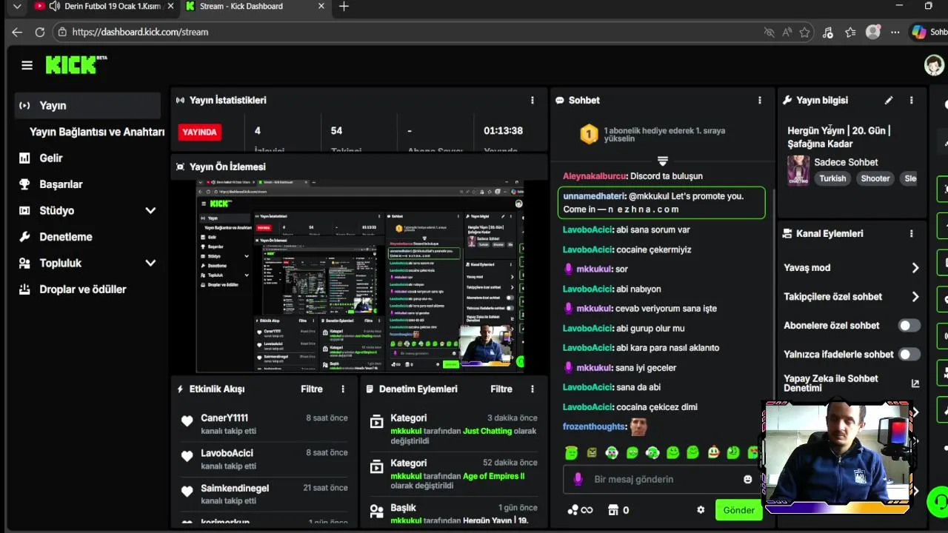This screenshot has width=948, height=533.
Task: Click Aleynakalburcu username in chat
Action: (595, 176)
